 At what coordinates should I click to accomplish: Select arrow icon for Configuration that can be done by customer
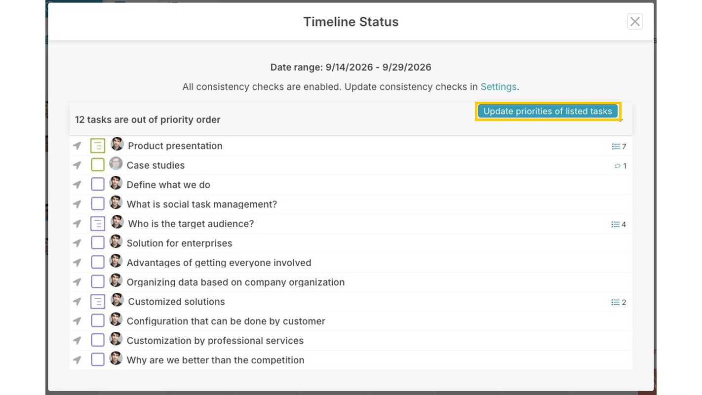pyautogui.click(x=77, y=321)
